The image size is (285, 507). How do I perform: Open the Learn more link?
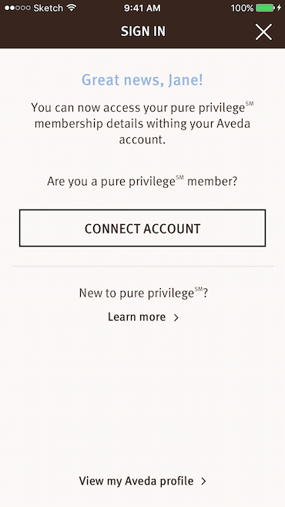pos(136,317)
